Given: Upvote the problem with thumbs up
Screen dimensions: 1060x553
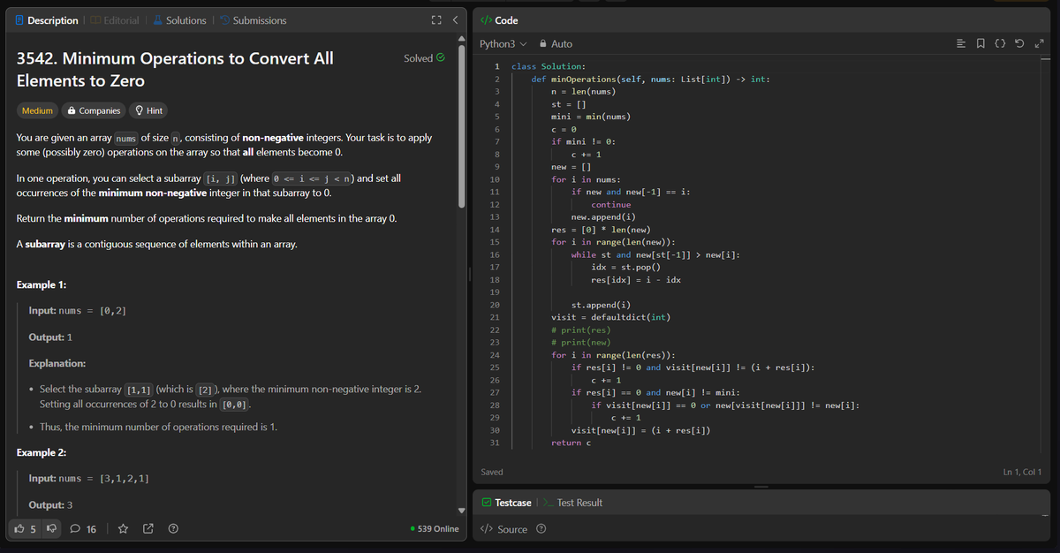Looking at the screenshot, I should 24,529.
